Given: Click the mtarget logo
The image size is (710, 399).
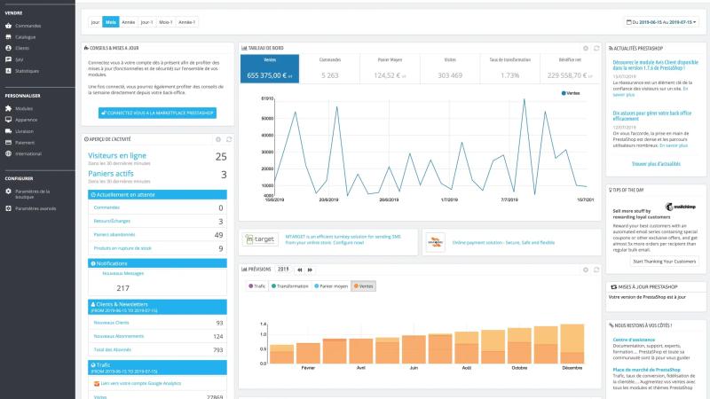Looking at the screenshot, I should point(260,239).
